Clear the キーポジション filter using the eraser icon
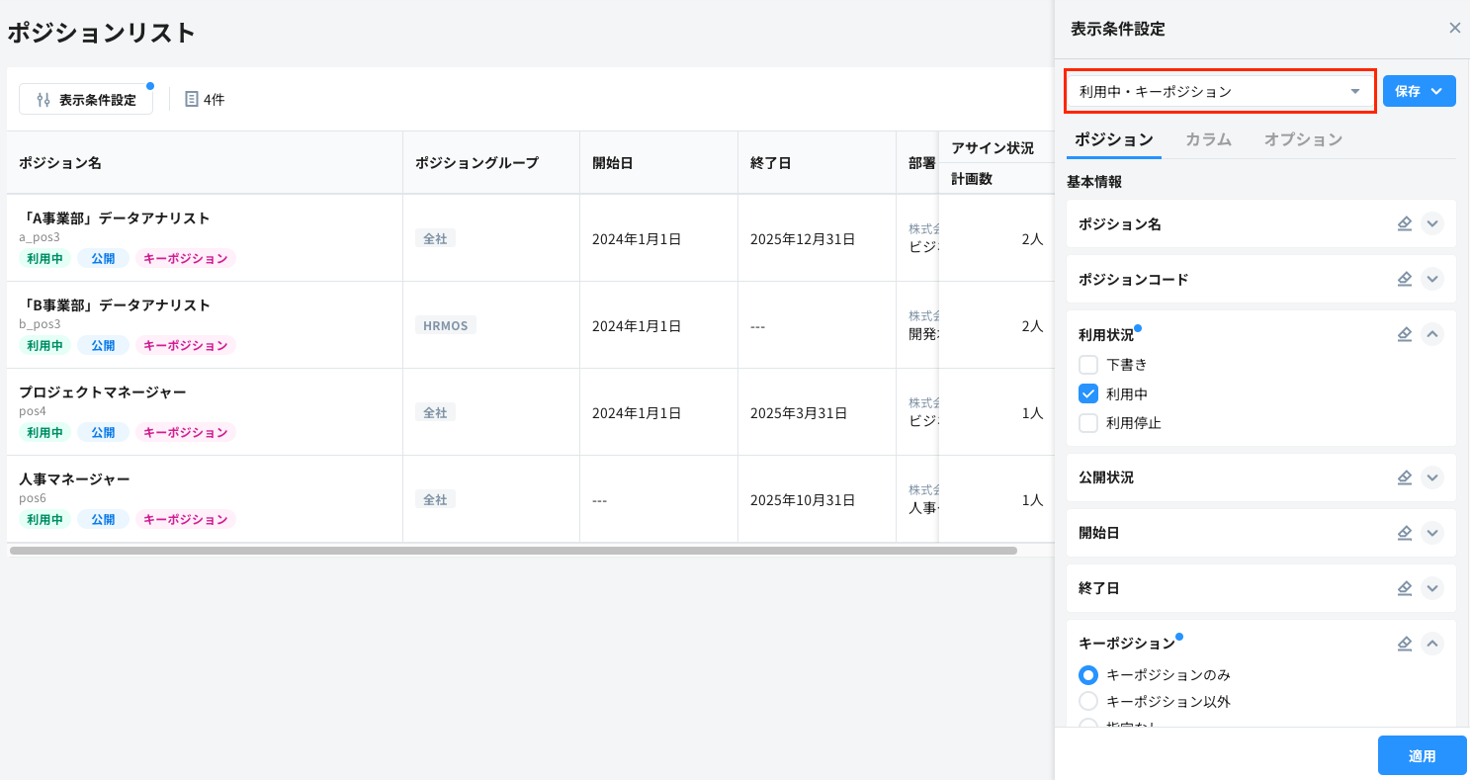1470x780 pixels. pyautogui.click(x=1405, y=643)
